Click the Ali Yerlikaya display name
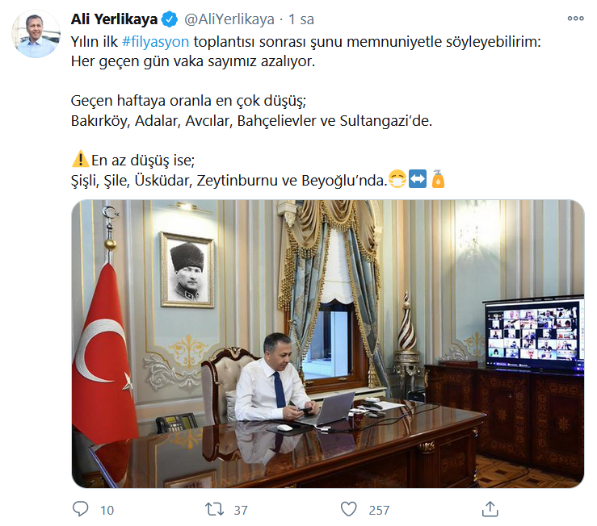Viewport: 597px width, 526px height. coord(114,19)
